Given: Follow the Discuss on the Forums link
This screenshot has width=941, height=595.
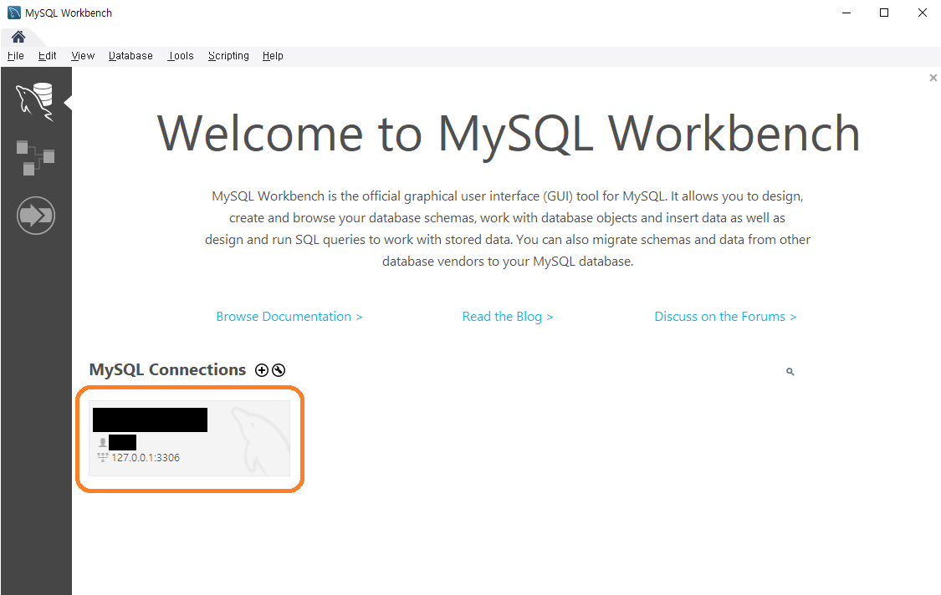Looking at the screenshot, I should click(725, 317).
